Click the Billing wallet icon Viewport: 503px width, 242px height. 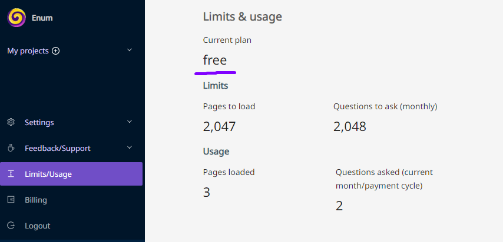pyautogui.click(x=11, y=200)
